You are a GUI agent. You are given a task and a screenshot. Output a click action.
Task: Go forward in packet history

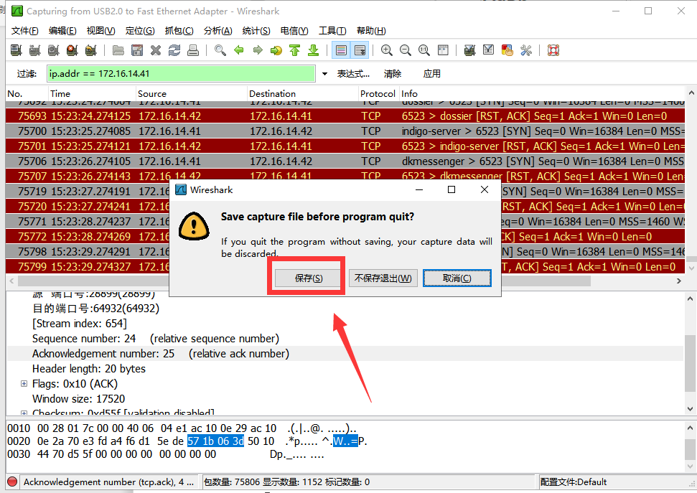tap(258, 50)
